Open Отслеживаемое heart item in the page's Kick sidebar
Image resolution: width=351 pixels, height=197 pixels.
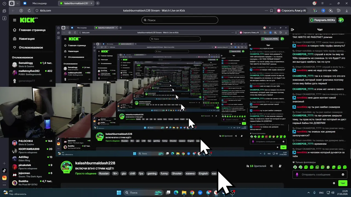point(28,47)
